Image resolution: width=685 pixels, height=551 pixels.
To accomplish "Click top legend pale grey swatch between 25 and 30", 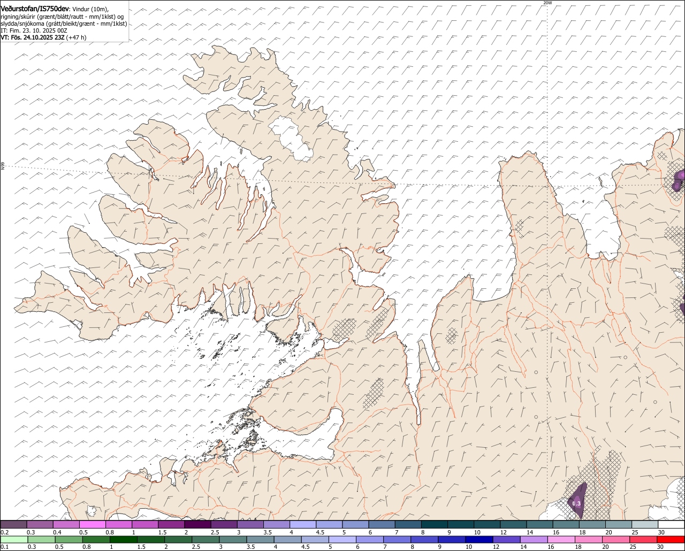I will (x=645, y=524).
